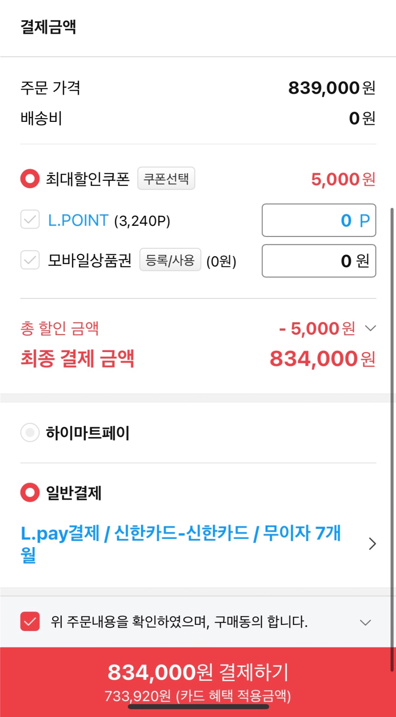Check the 모바일상품권 checkbox
This screenshot has height=717, width=396.
(x=30, y=260)
